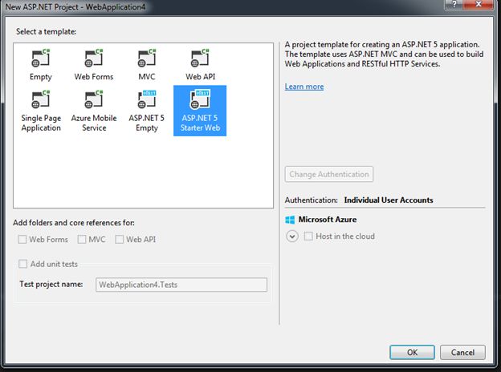The image size is (501, 372).
Task: Toggle the Web Forms folders checkbox
Action: tap(22, 239)
